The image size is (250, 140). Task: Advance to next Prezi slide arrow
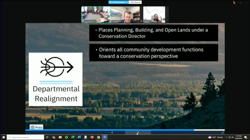(x=138, y=133)
